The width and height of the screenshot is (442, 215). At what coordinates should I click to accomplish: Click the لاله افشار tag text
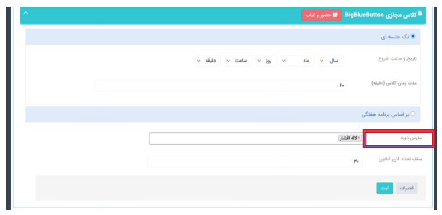349,138
